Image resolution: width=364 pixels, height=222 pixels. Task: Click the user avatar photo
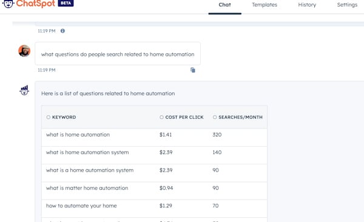tap(24, 51)
